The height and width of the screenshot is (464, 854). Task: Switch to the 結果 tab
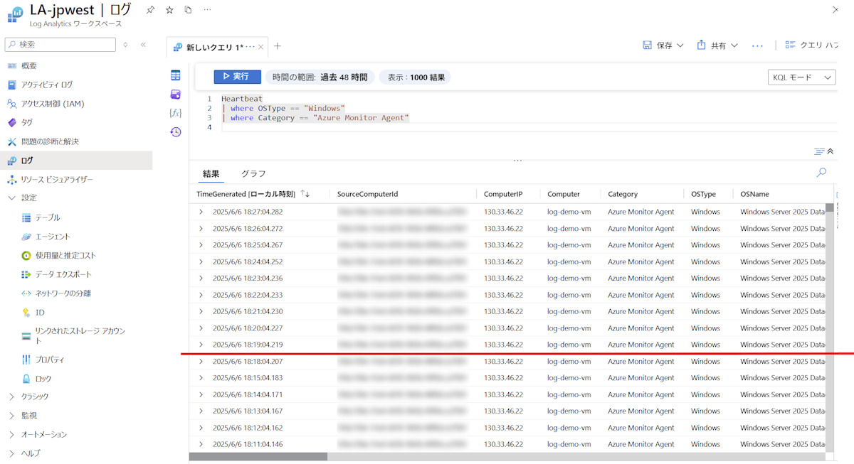click(x=211, y=173)
